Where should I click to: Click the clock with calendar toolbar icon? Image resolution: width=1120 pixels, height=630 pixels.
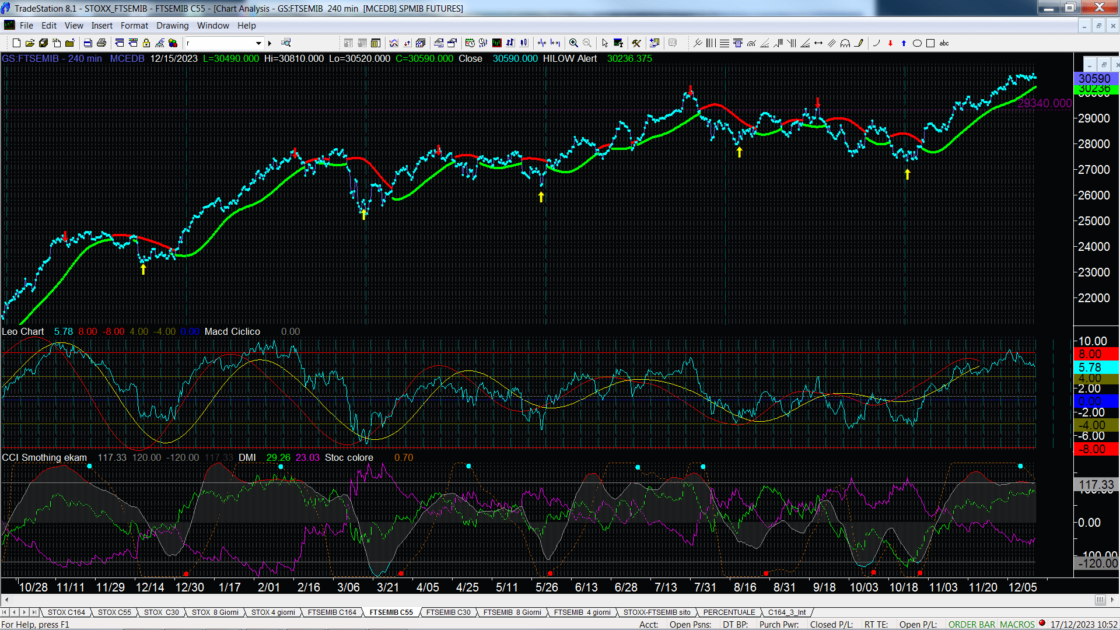click(x=470, y=43)
